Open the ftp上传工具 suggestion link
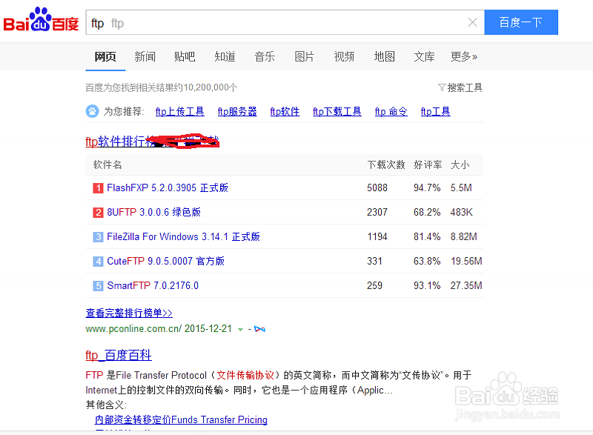The width and height of the screenshot is (593, 435). (x=180, y=111)
